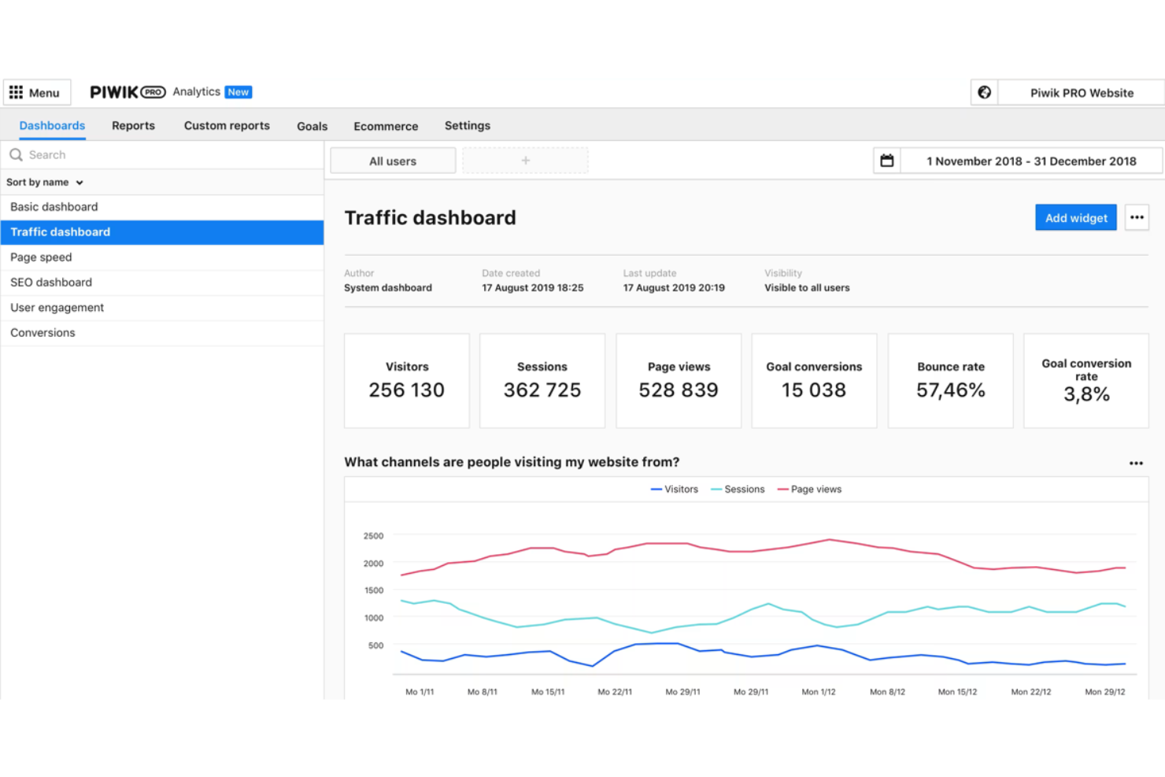Click the 'Mon 1/12' axis label
This screenshot has width=1165, height=777.
click(819, 692)
